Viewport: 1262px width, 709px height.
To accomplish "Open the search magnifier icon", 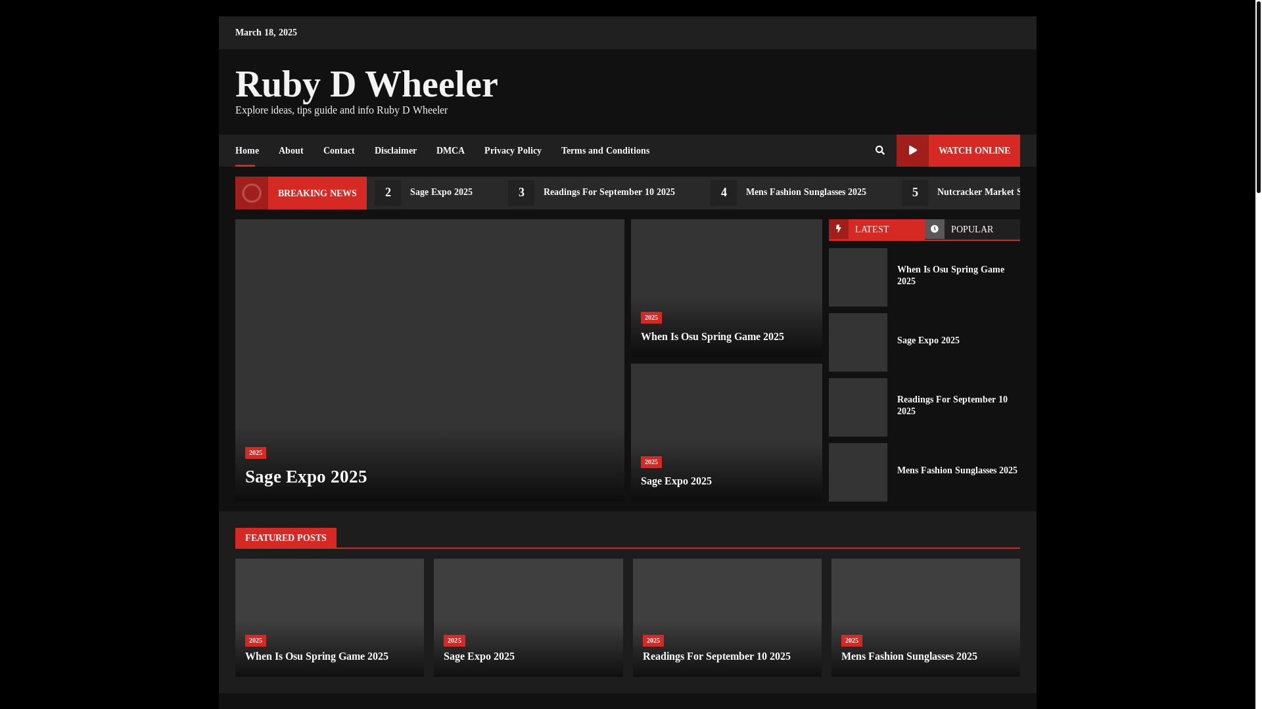I will point(879,150).
